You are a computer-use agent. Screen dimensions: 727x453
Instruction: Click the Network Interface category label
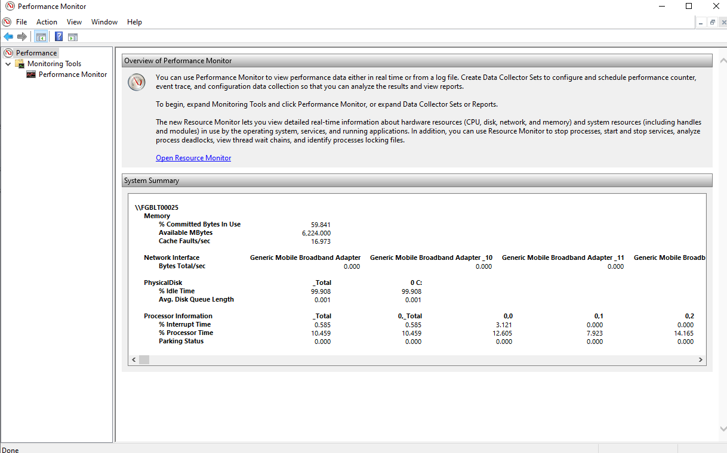coord(172,257)
